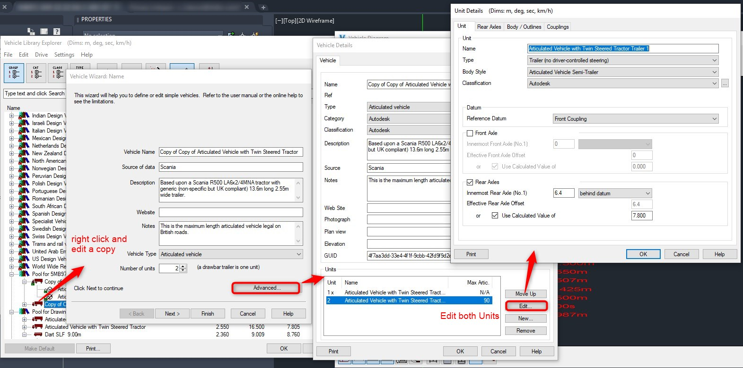Screen dimensions: 743x368
Task: Click the tree-swap icon left of the list icon
Action: (31, 32)
